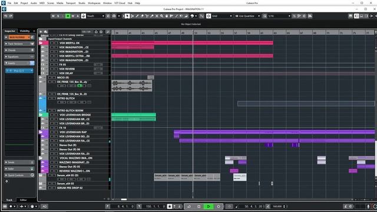The image size is (377, 212).
Task: Select the Comp hand tool
Action: point(167,16)
